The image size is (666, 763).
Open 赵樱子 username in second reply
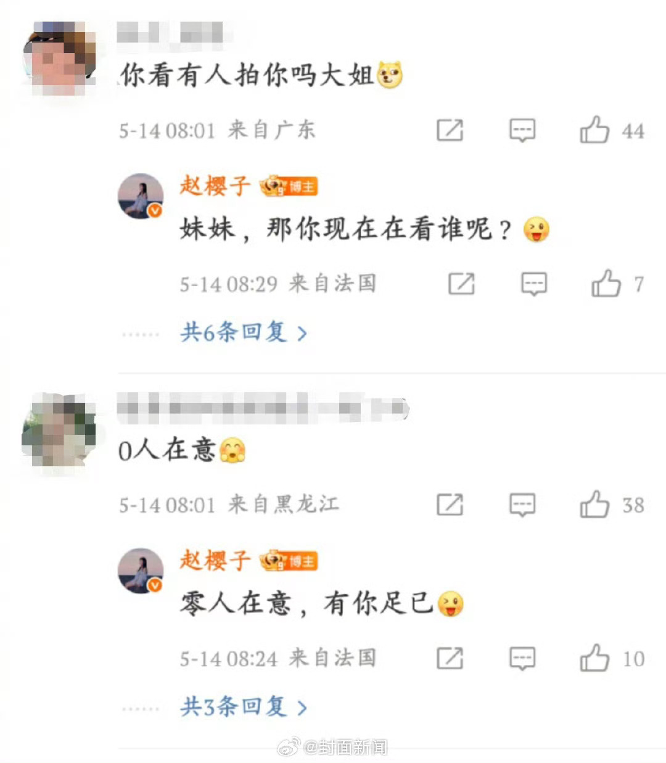215,560
